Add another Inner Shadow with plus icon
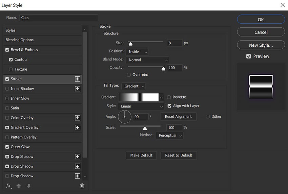The image size is (288, 194). [x=78, y=89]
